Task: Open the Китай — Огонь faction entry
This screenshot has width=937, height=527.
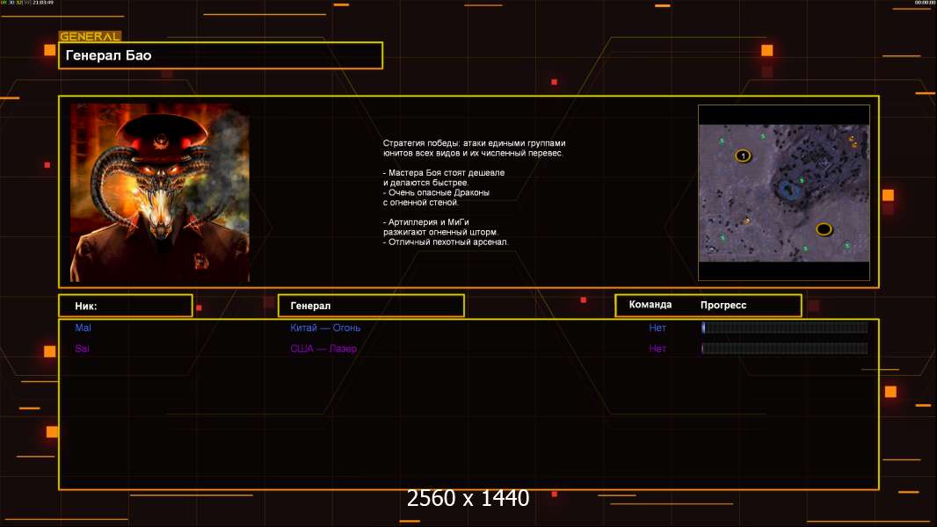Action: (325, 328)
